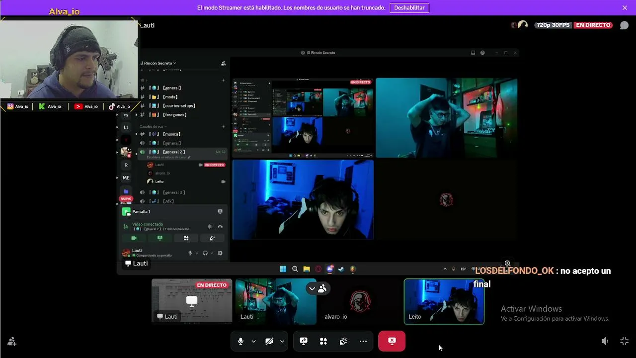The width and height of the screenshot is (636, 358).
Task: Click the Video conectado connection status
Action: click(x=148, y=224)
